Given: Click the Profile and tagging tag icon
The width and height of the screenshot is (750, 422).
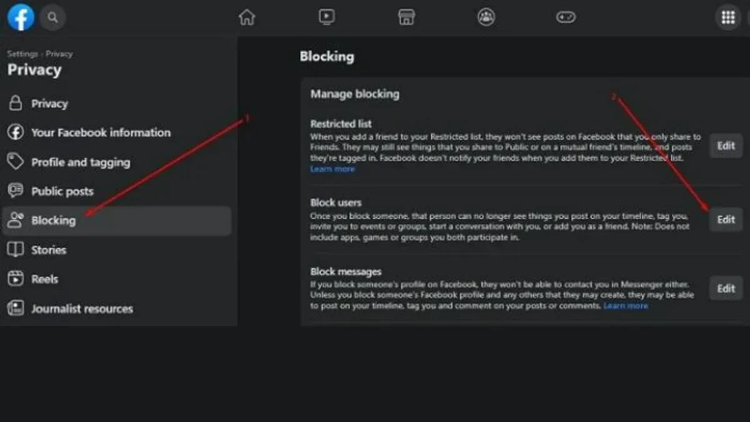Looking at the screenshot, I should click(x=15, y=162).
